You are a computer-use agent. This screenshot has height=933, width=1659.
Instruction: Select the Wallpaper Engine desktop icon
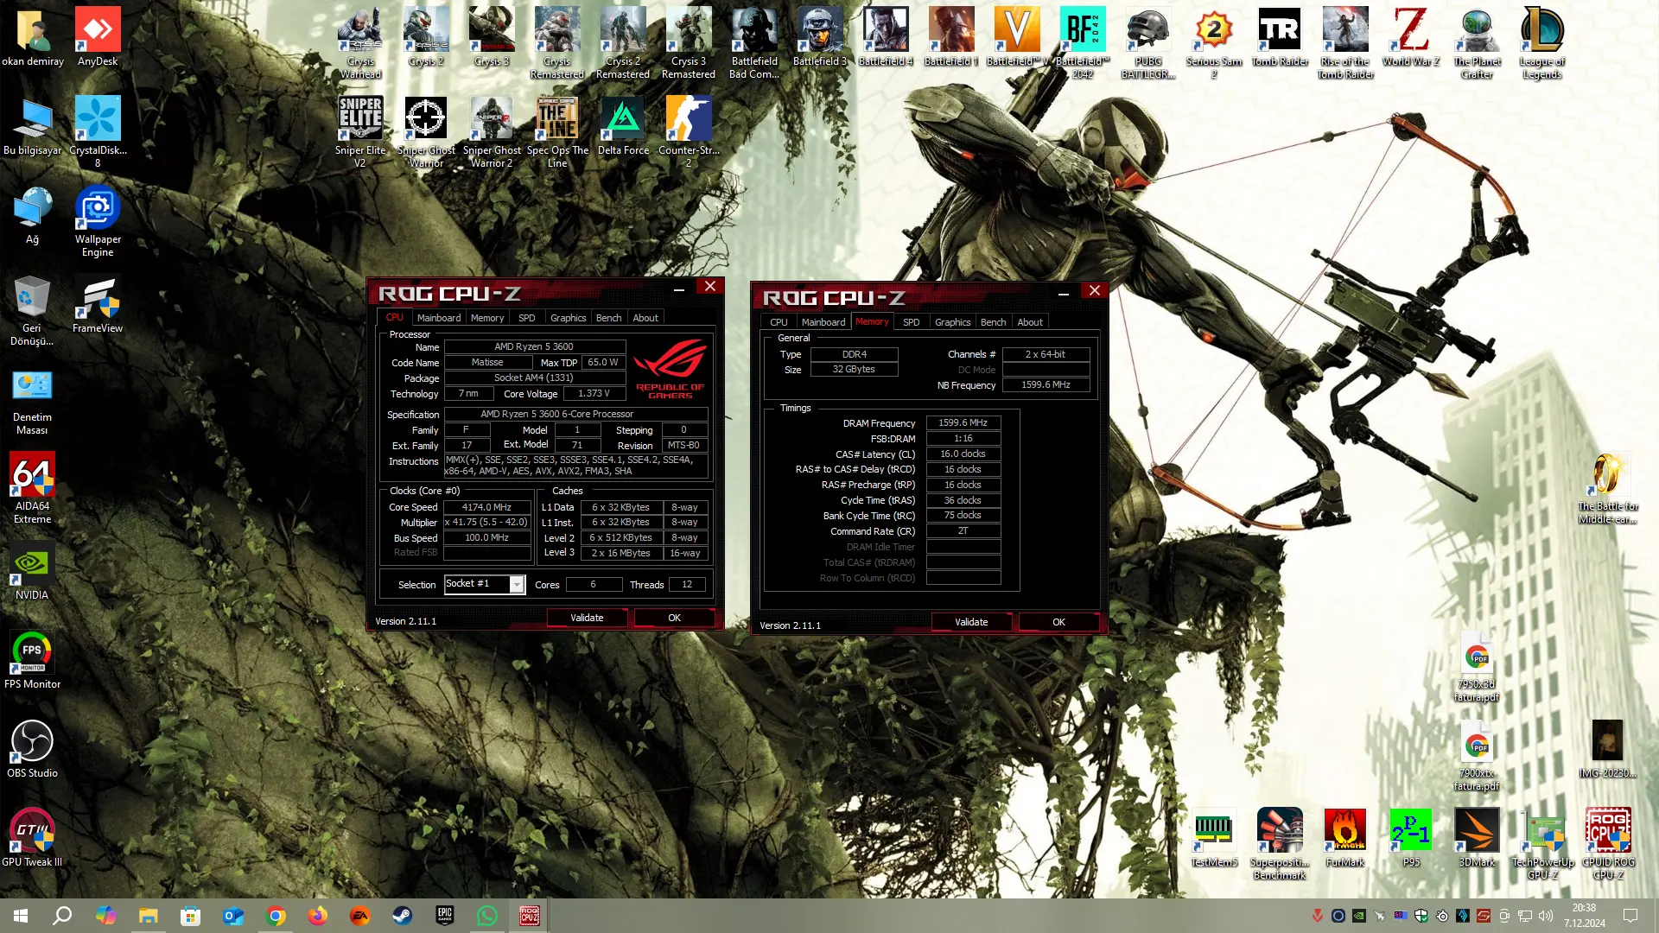(98, 221)
